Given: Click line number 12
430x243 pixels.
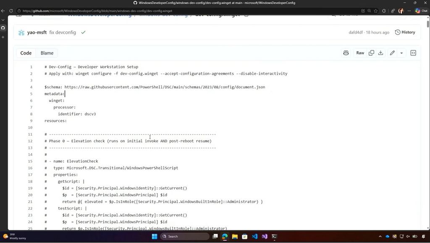Looking at the screenshot, I should pos(30,141).
